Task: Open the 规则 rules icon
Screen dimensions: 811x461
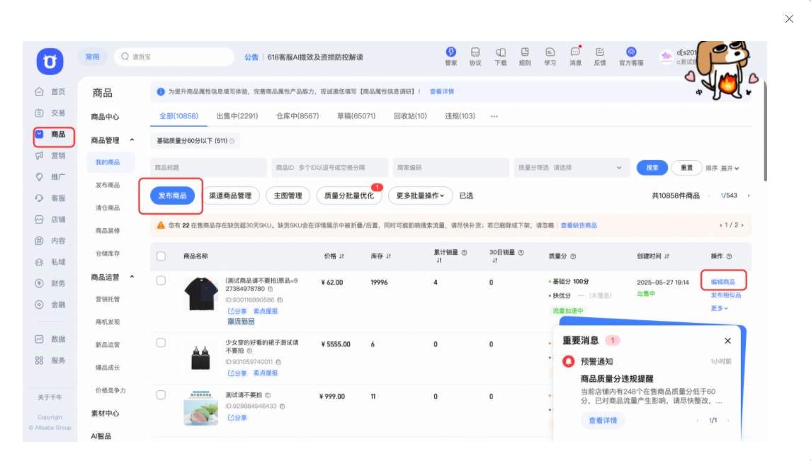Action: 524,56
